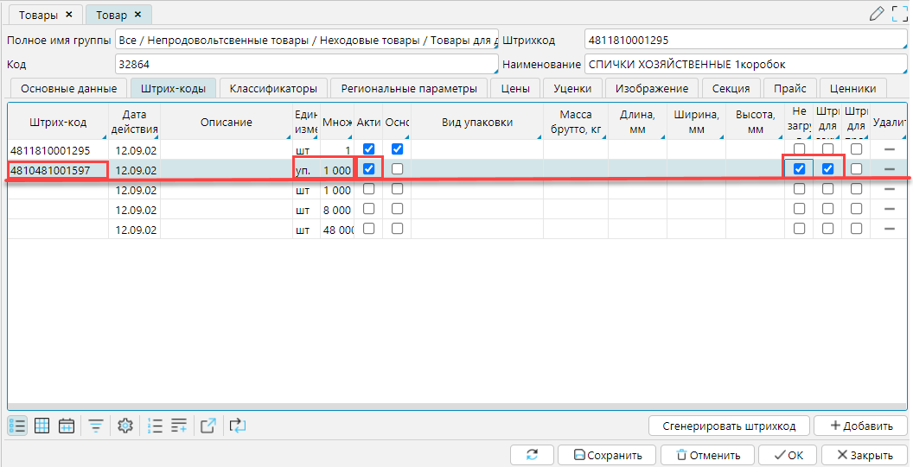Click the Сгенерировать штрихкод button
Screen dimensions: 913x467
[729, 426]
